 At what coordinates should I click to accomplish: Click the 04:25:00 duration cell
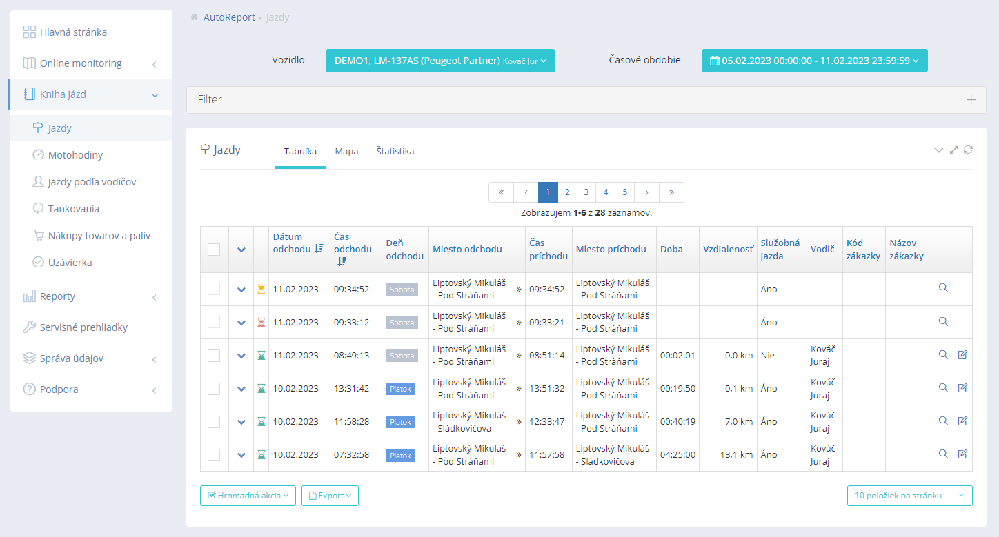[x=677, y=454]
